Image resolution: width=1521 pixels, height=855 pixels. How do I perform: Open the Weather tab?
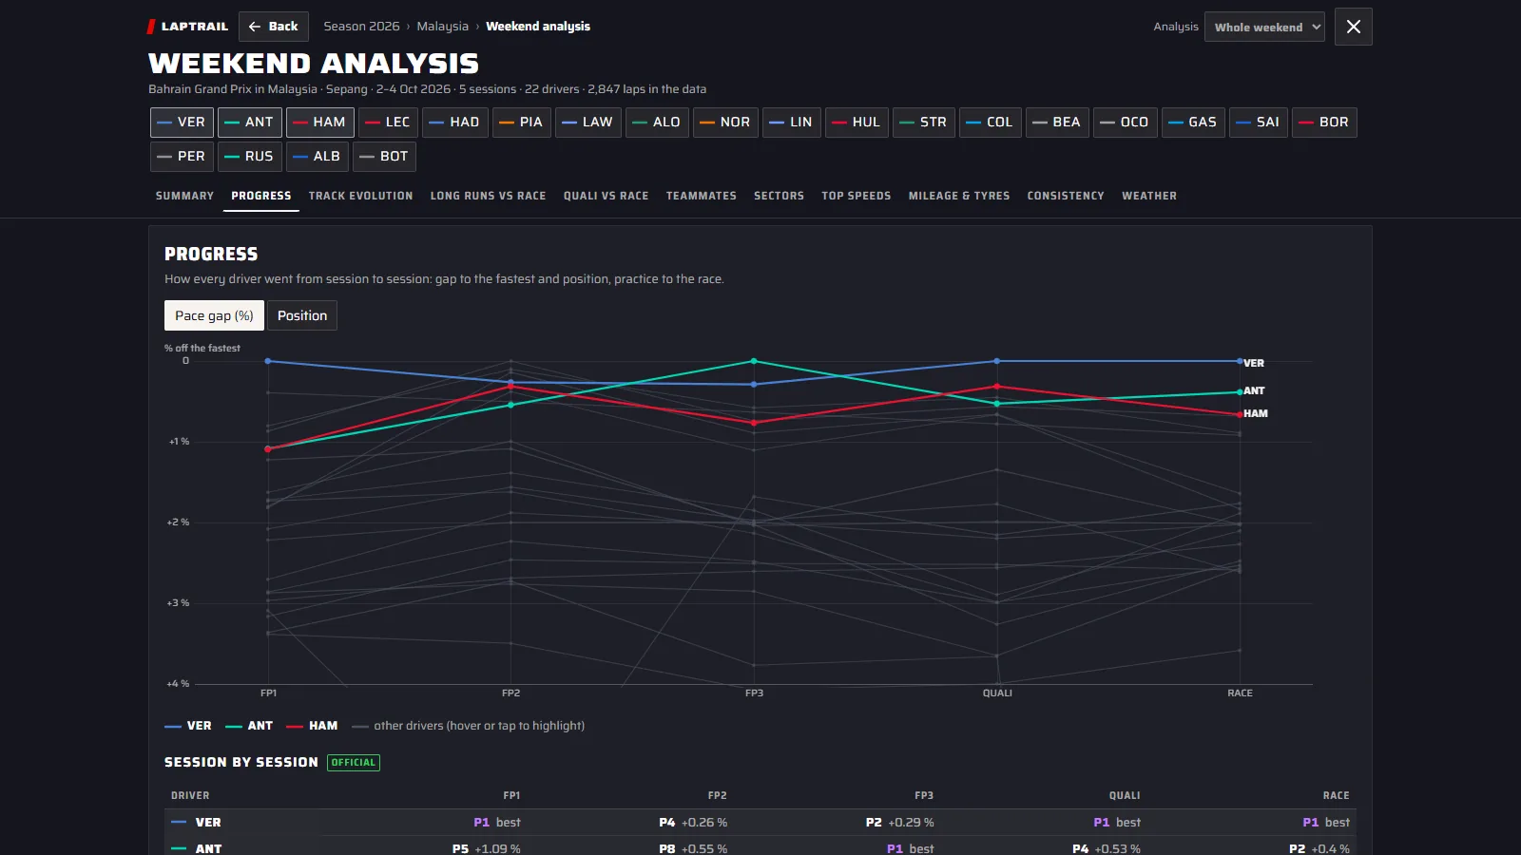click(1149, 196)
